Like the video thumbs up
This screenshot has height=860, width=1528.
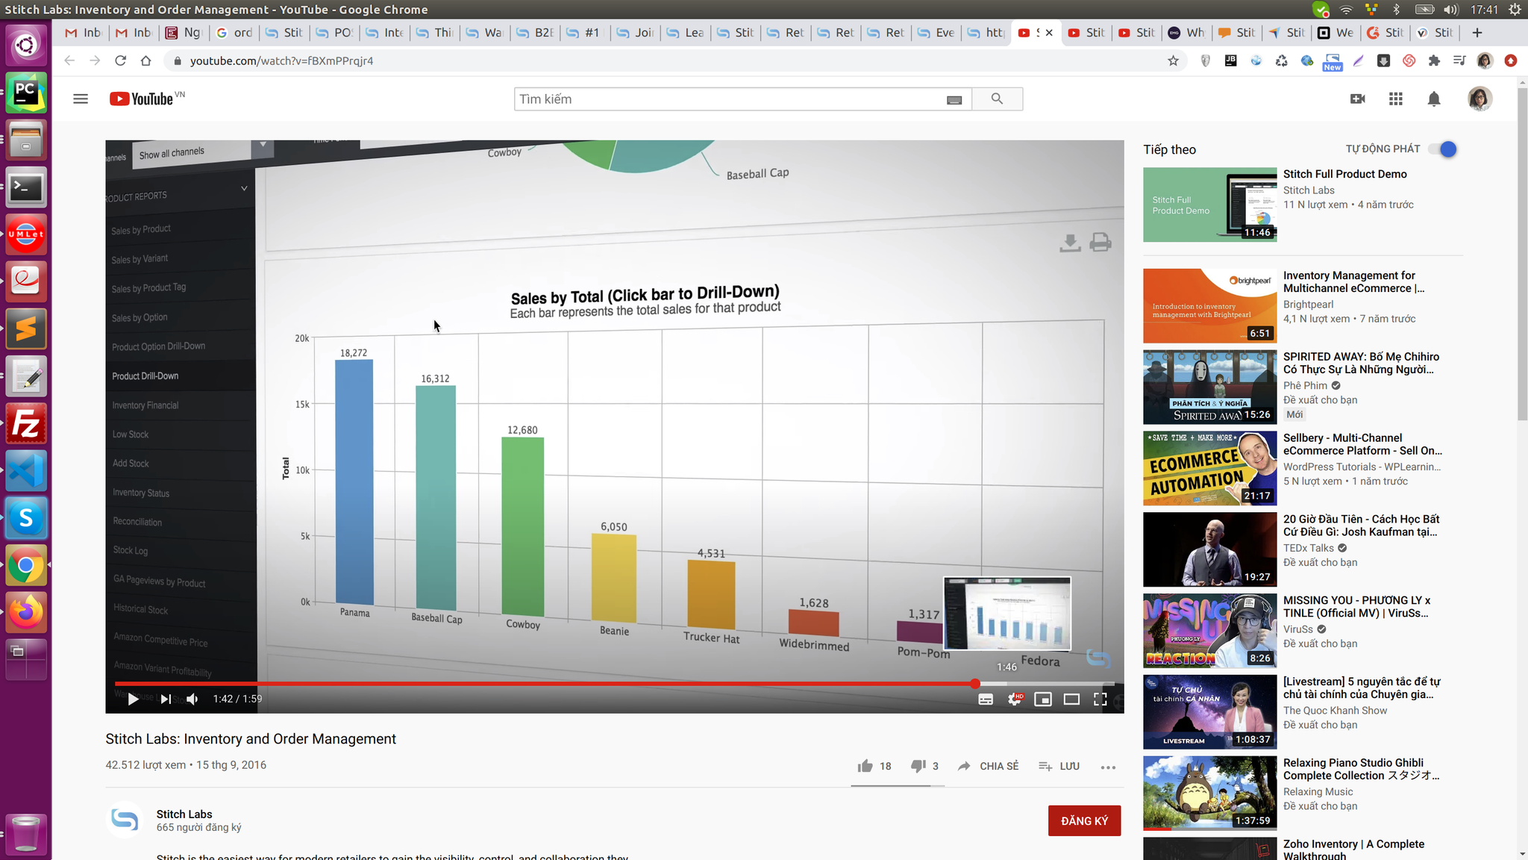865,766
